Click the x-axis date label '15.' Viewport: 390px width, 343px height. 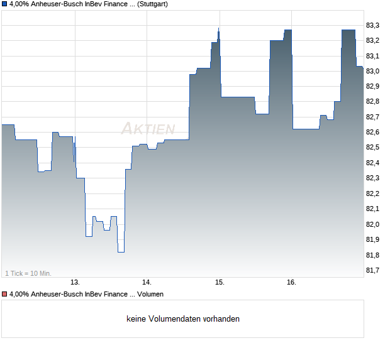pos(220,283)
